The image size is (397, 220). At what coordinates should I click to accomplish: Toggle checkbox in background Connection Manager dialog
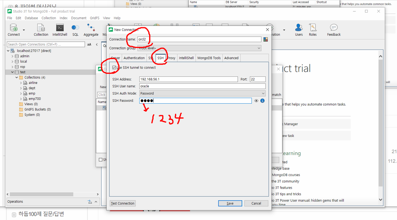coord(100,160)
